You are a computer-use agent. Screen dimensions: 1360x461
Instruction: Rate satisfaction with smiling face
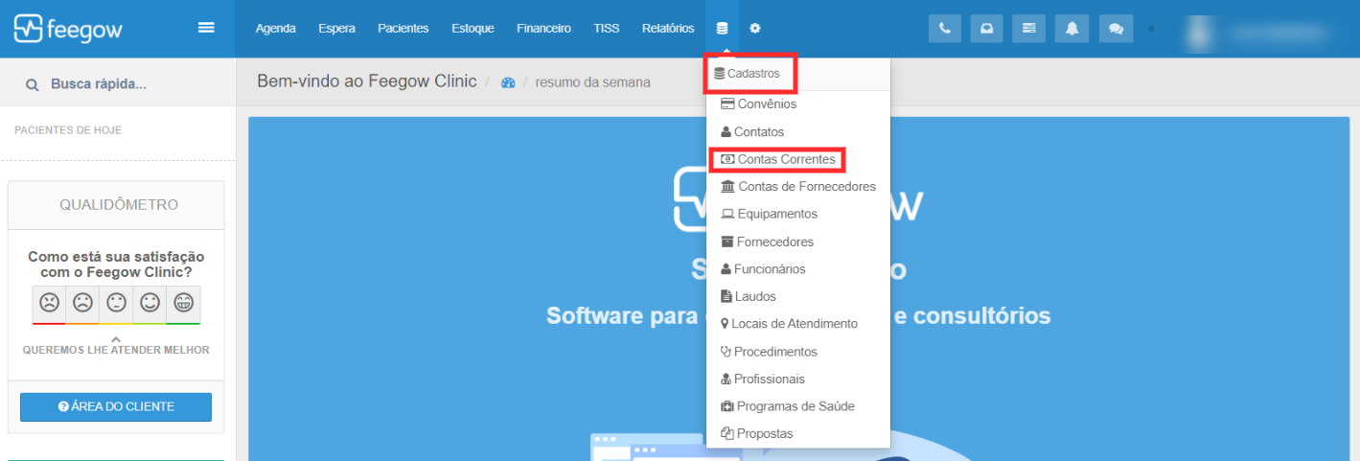click(x=150, y=303)
